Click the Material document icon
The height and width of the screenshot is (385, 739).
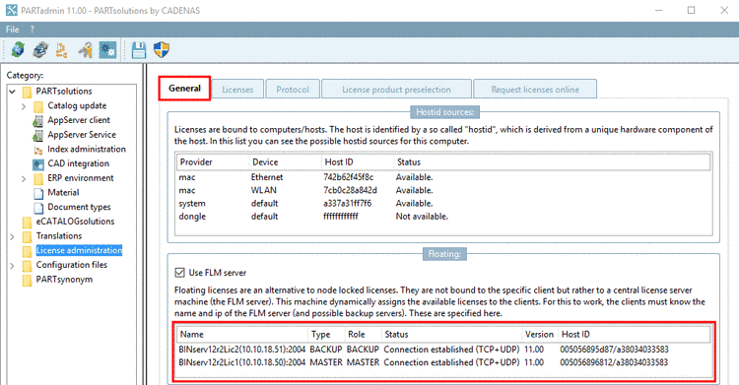[x=38, y=193]
